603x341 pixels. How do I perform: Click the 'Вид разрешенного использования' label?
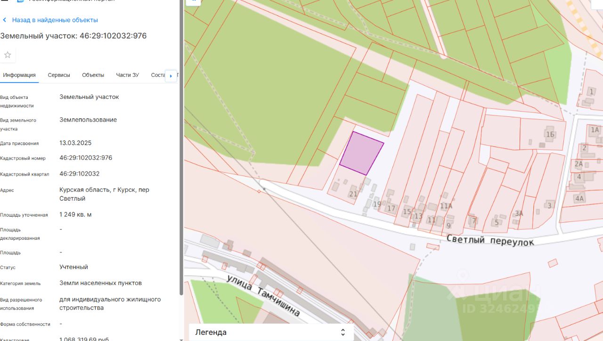(21, 304)
